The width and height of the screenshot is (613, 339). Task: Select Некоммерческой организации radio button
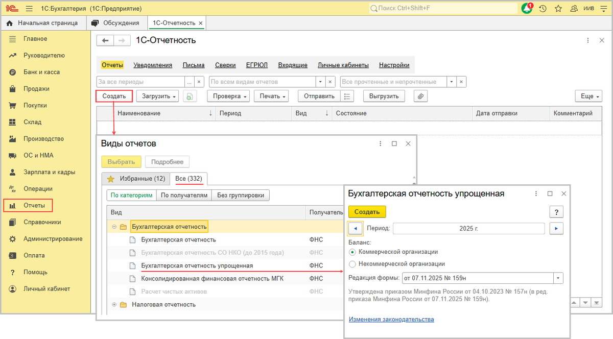pos(352,264)
